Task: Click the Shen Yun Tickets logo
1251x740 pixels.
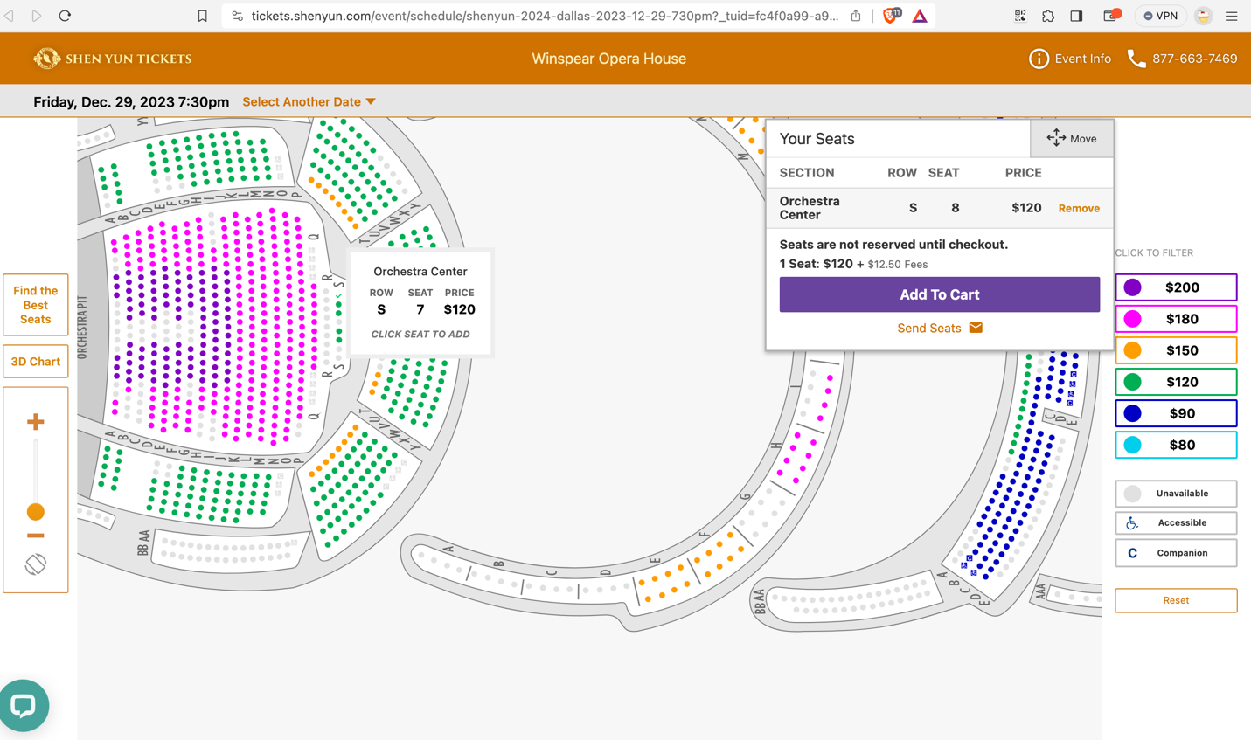Action: (112, 59)
